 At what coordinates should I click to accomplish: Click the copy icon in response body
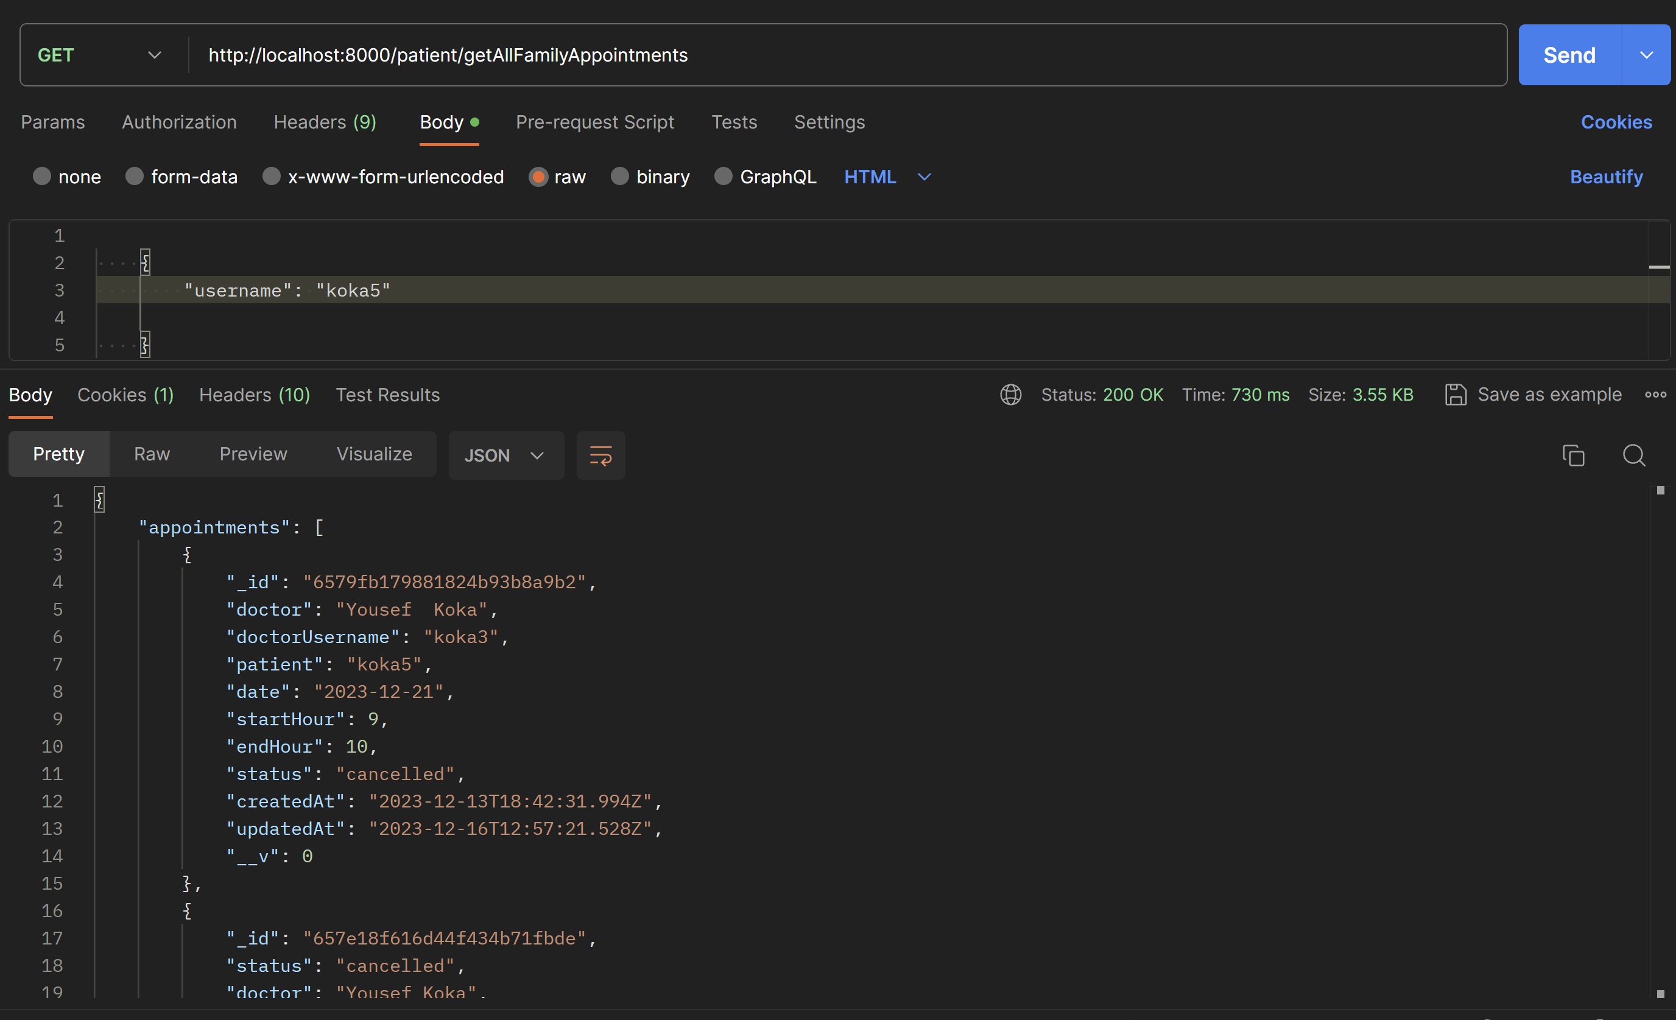[1574, 455]
